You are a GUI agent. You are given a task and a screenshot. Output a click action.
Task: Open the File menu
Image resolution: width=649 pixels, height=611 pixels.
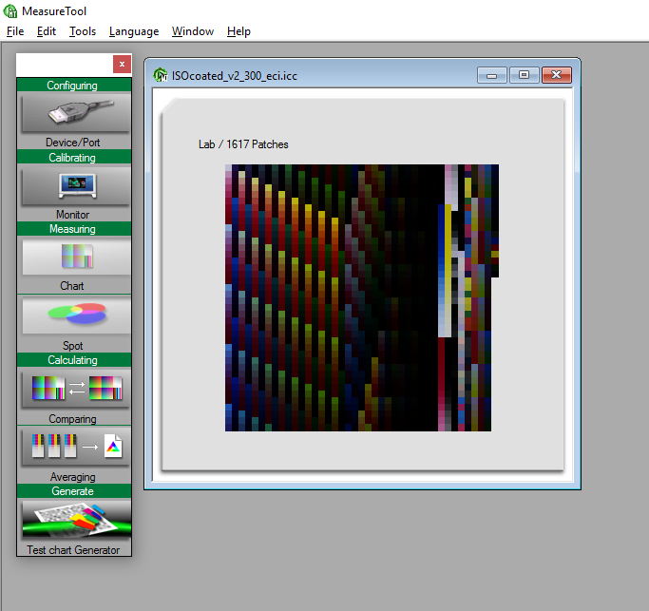[15, 31]
